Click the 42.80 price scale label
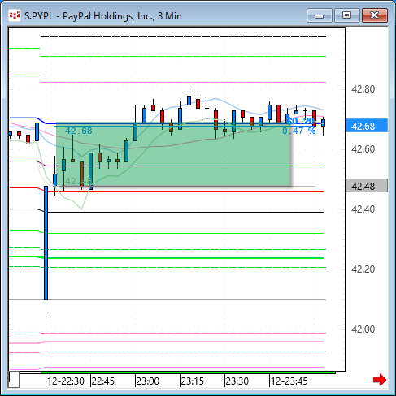Image resolution: width=396 pixels, height=396 pixels. pos(363,89)
